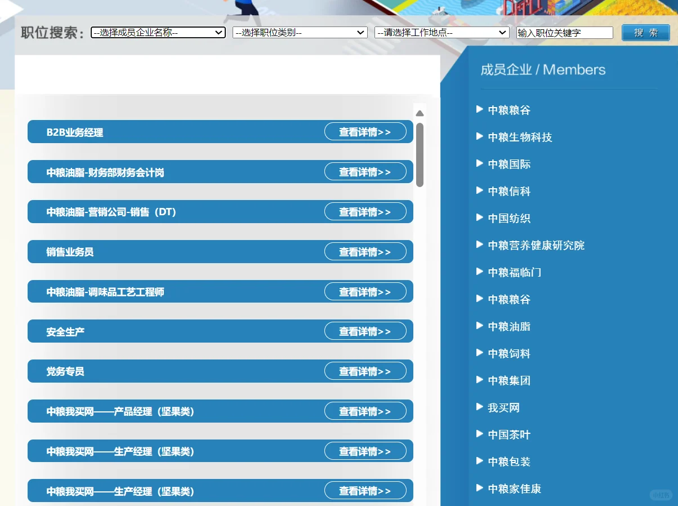Click the job list scrollbar thumb
Screen dimensions: 678x506
coord(420,155)
